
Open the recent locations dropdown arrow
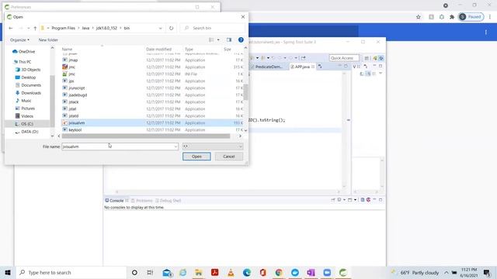click(28, 28)
